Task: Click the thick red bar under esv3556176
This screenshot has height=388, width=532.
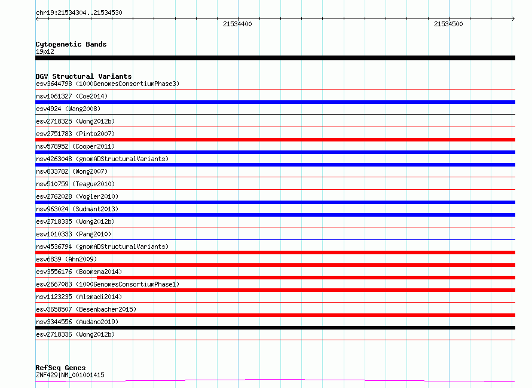Action: point(306,278)
